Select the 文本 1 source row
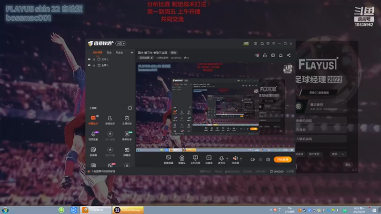 click(x=110, y=59)
